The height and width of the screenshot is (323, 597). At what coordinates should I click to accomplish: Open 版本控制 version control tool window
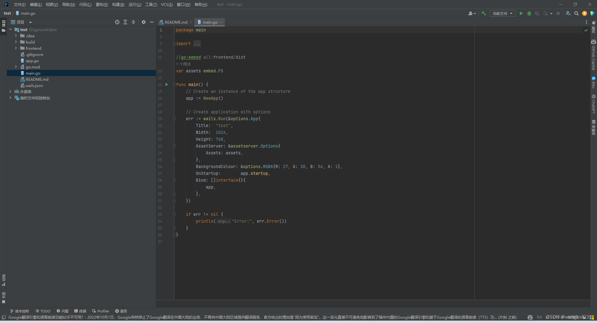(19, 311)
